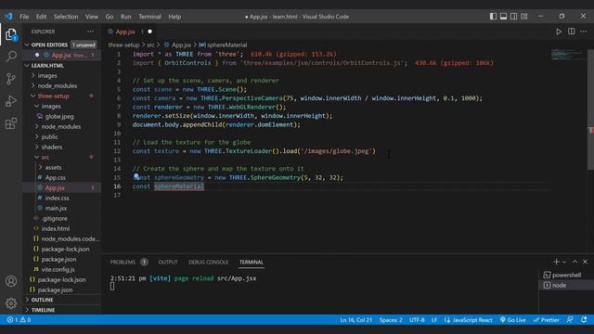Select the node terminal
The width and height of the screenshot is (594, 334).
coord(566,285)
